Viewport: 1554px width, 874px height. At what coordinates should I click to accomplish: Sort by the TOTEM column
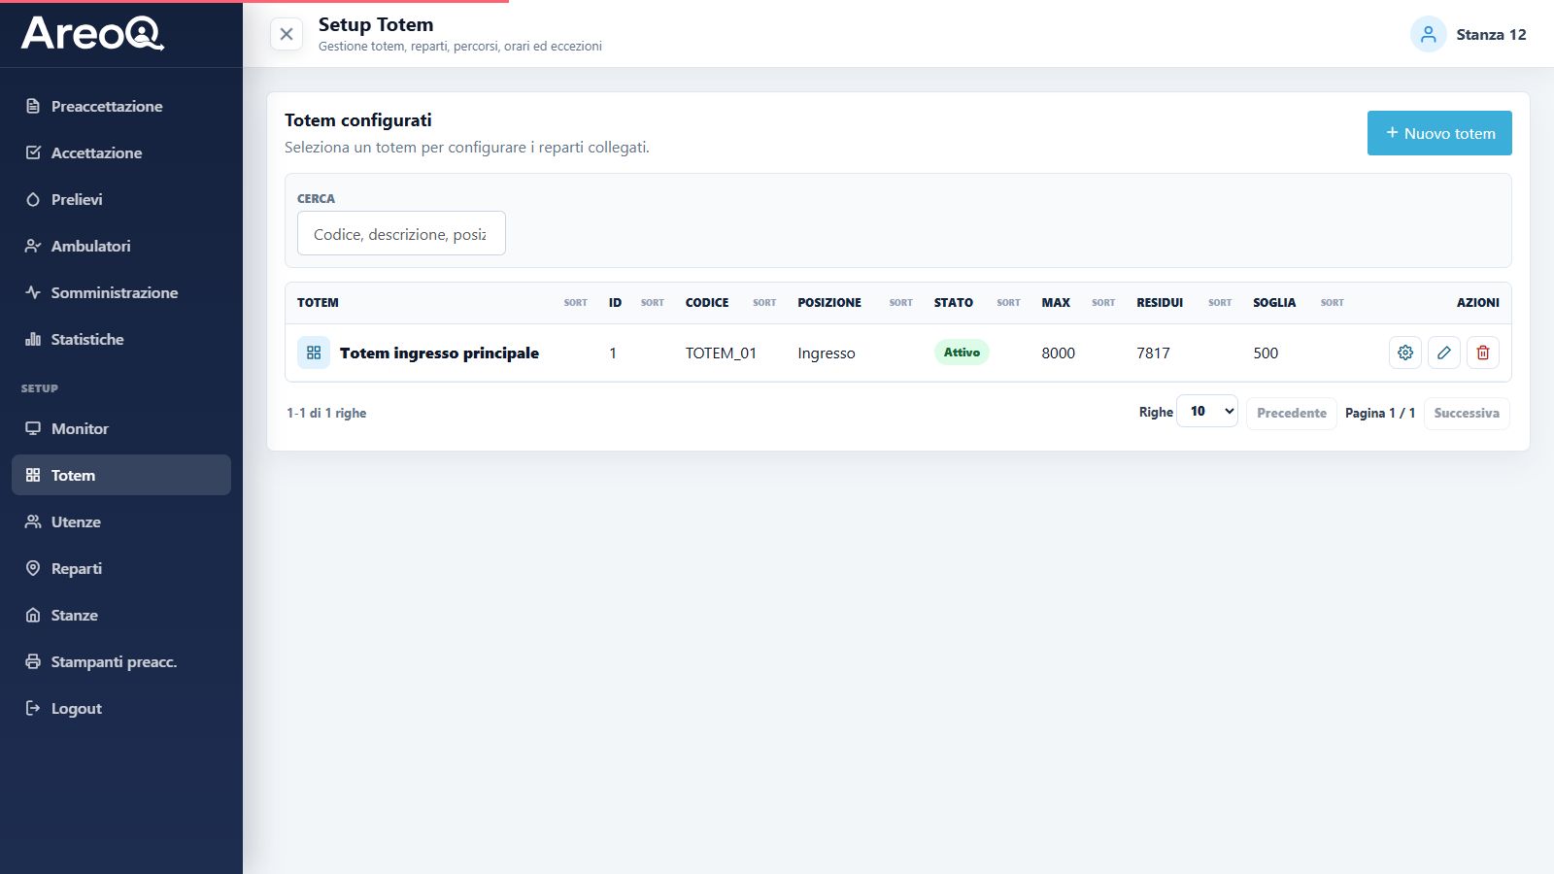(576, 303)
